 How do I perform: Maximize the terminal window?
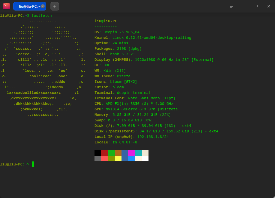[x=256, y=6]
